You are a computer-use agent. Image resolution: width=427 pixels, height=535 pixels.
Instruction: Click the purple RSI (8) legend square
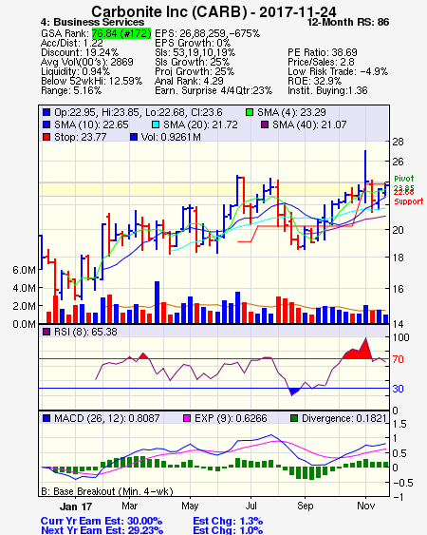pyautogui.click(x=46, y=332)
